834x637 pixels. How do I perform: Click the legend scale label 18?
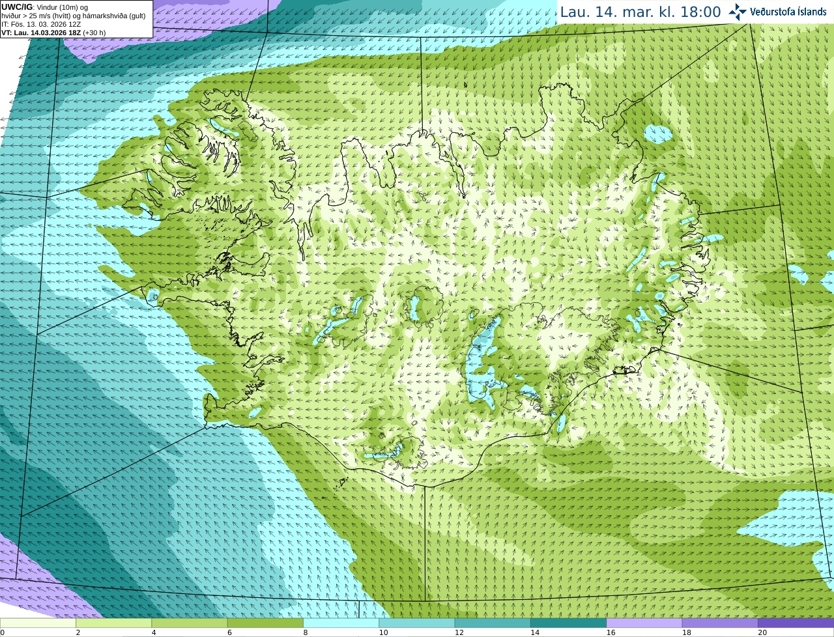[686, 632]
